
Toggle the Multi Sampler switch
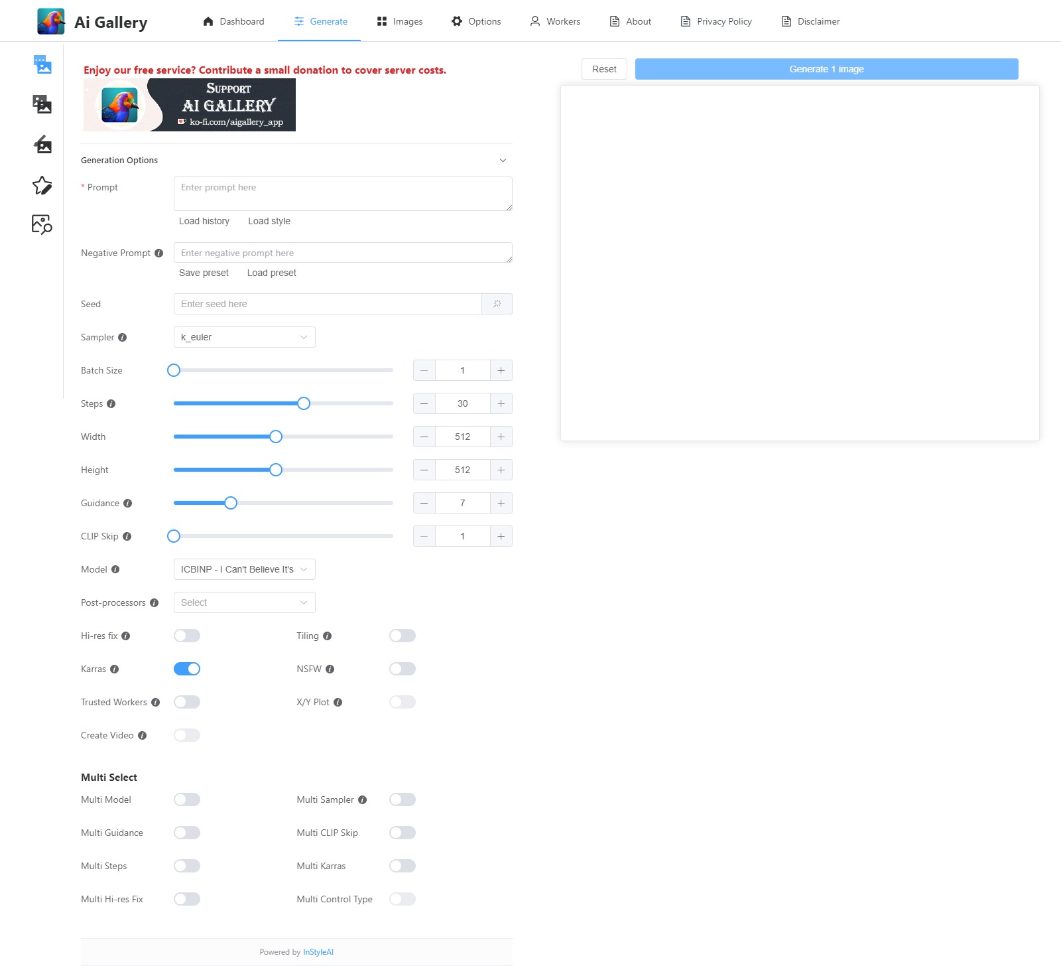(x=403, y=799)
